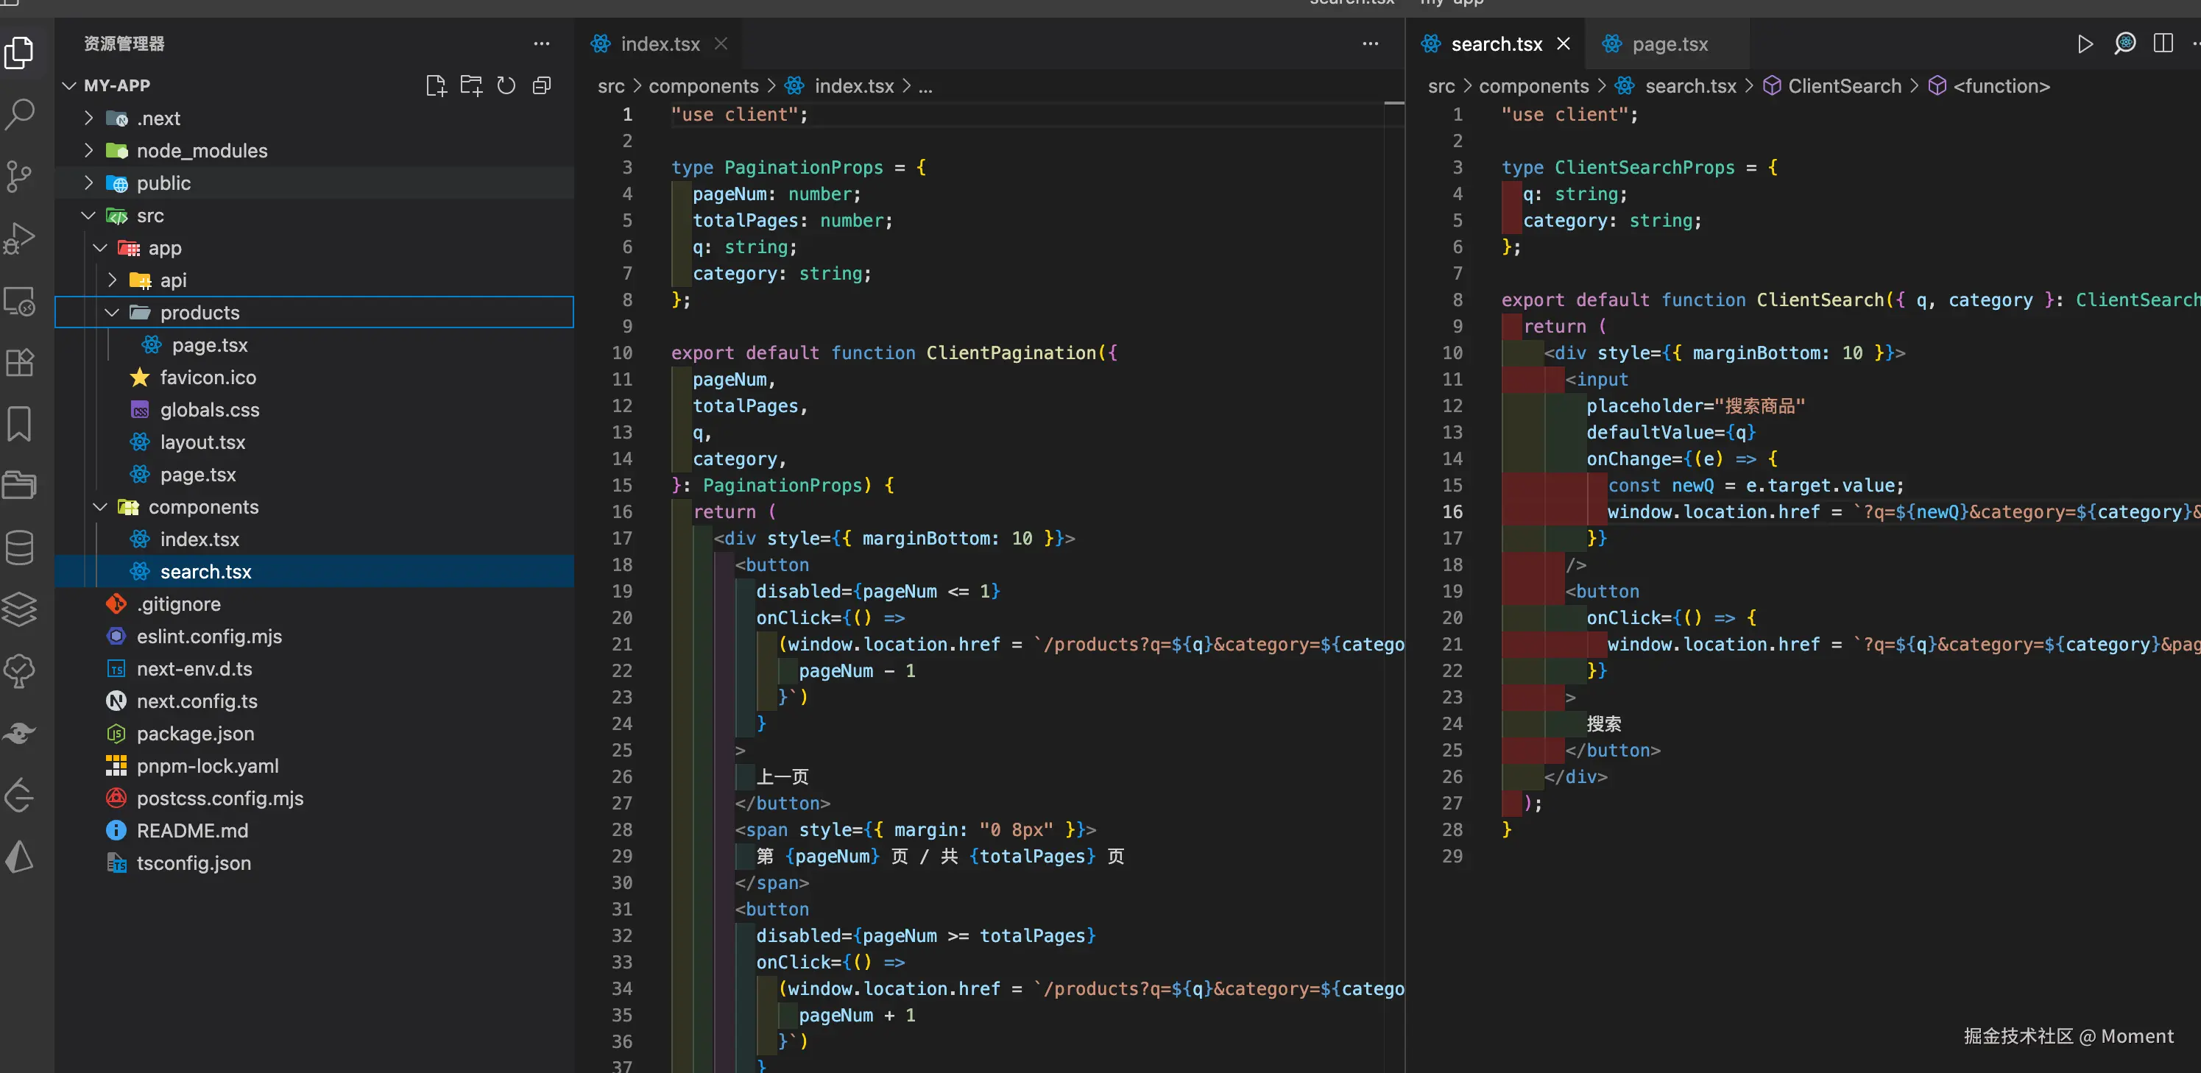Open the Extensions view icon
The image size is (2201, 1073).
coord(20,362)
